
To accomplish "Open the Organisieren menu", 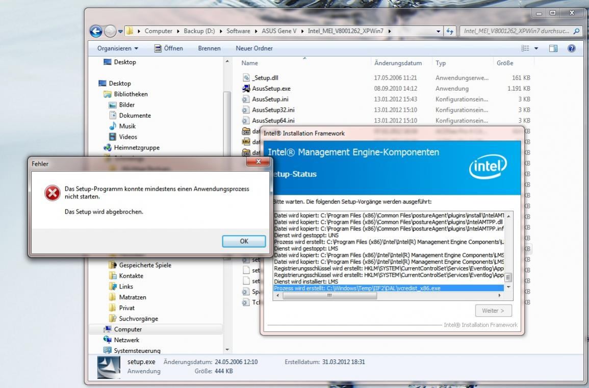I will tap(118, 48).
